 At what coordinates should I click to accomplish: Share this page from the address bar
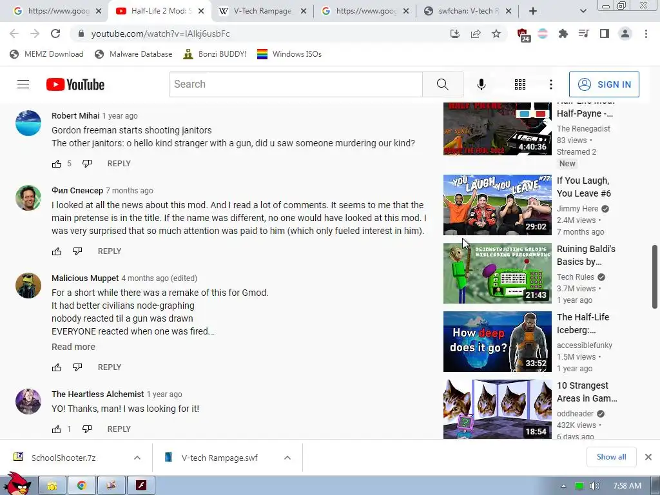pos(476,34)
